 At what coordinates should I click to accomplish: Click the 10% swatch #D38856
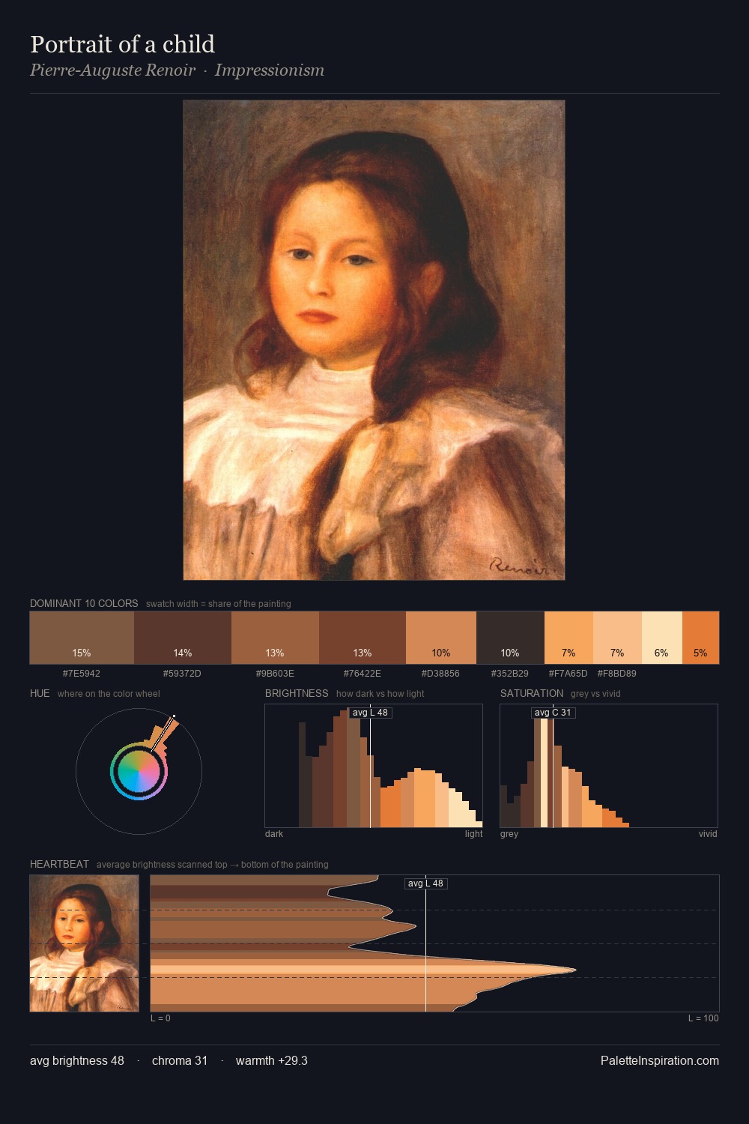click(x=441, y=638)
